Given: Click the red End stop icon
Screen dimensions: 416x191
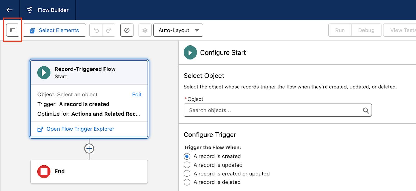Looking at the screenshot, I should tap(44, 172).
